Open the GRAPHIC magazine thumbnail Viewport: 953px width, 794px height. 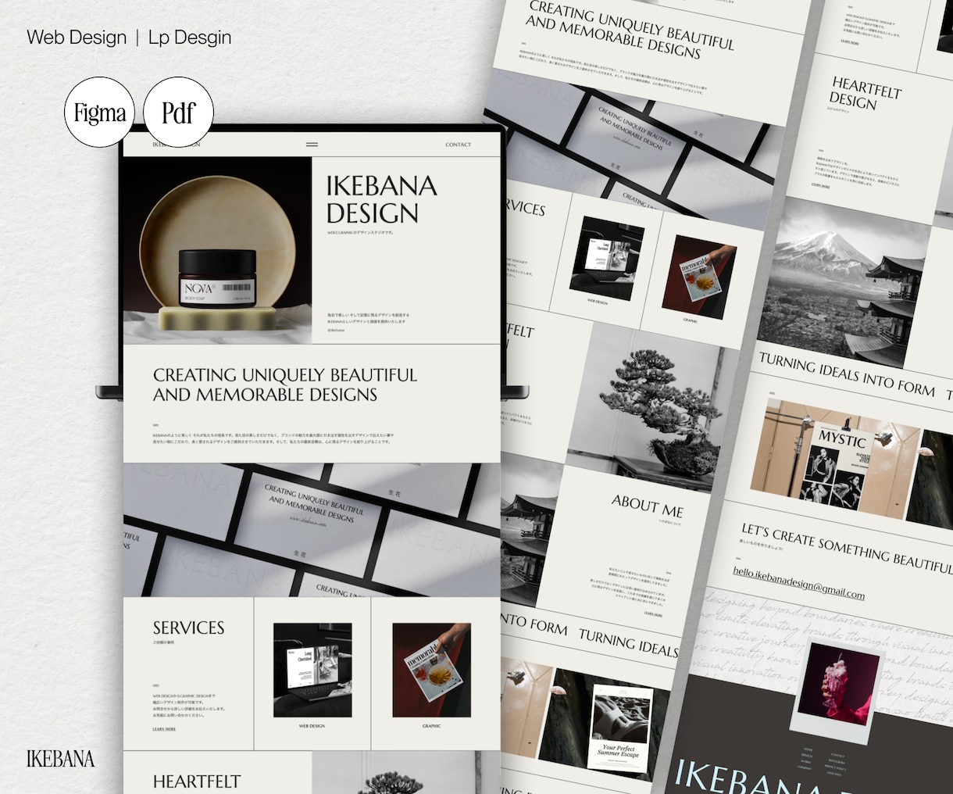[x=431, y=670]
